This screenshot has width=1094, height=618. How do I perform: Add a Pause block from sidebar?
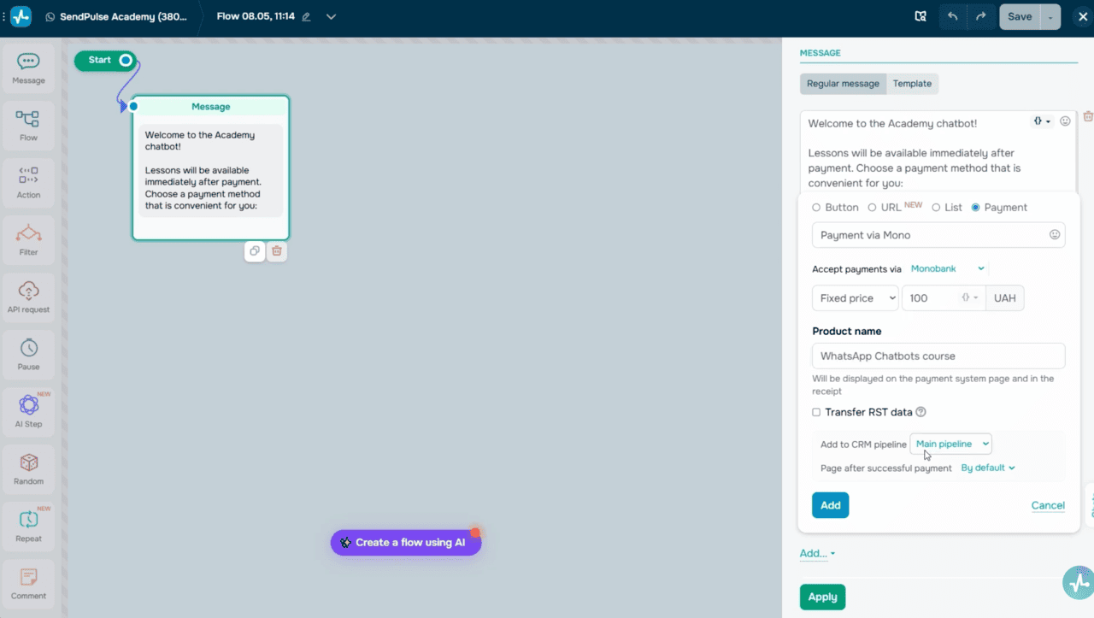28,356
